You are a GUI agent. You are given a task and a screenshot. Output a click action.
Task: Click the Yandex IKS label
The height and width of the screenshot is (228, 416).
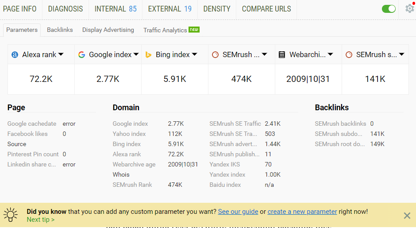[x=224, y=165]
